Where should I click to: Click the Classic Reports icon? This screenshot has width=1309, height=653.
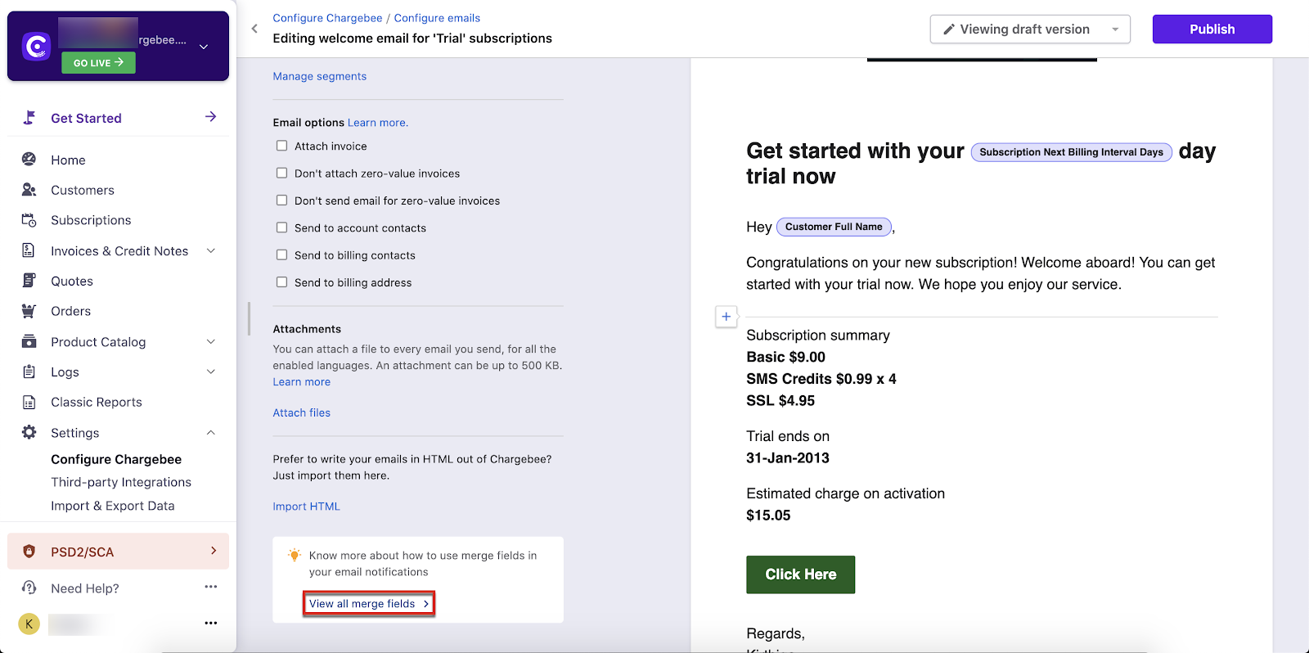[x=29, y=402]
